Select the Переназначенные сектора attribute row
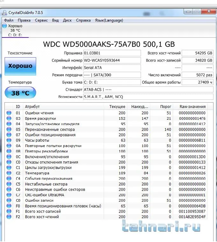The image size is (217, 242). tap(107, 129)
